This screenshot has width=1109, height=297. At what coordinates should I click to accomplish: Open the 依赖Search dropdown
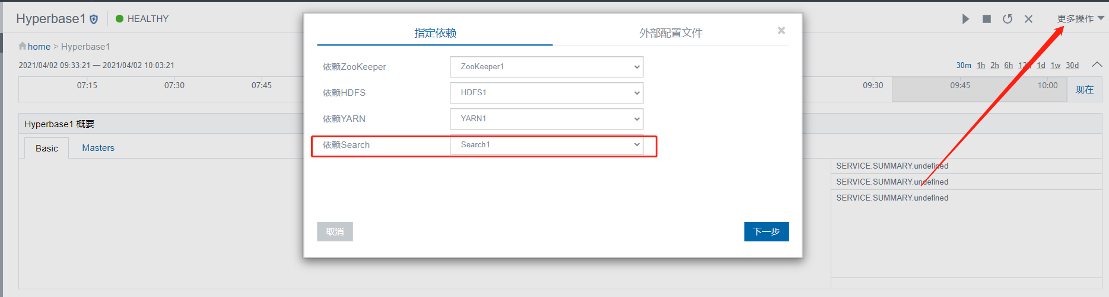tap(546, 145)
